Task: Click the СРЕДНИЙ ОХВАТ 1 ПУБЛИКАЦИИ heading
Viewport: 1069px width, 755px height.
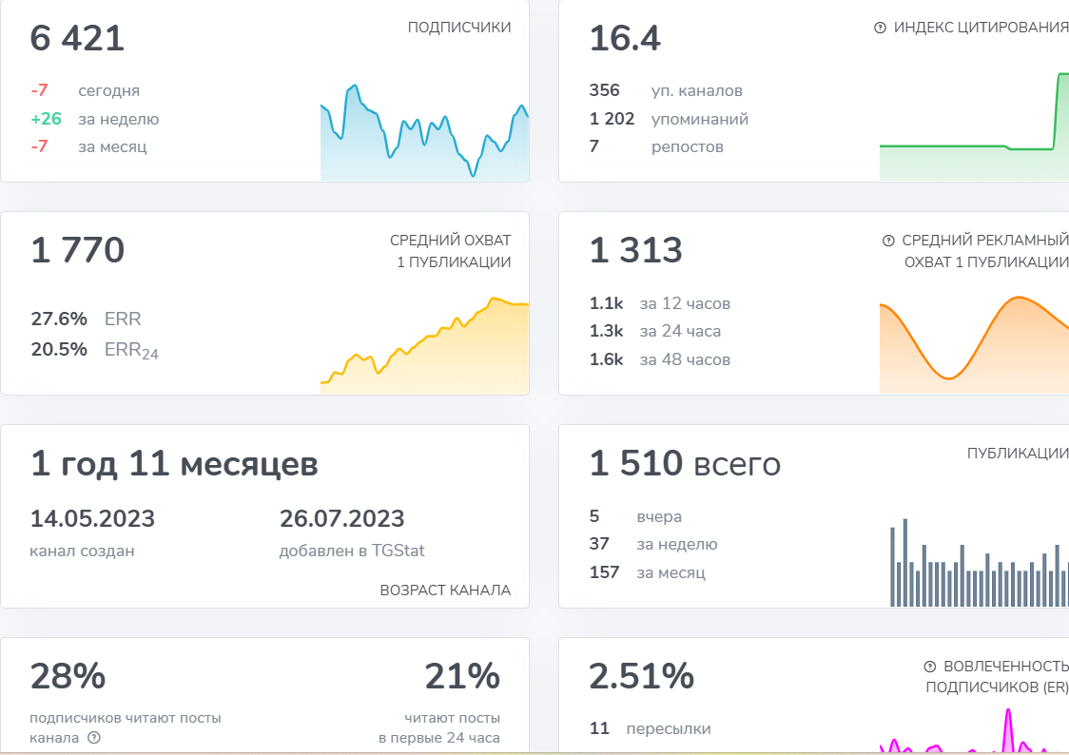Action: [x=451, y=251]
